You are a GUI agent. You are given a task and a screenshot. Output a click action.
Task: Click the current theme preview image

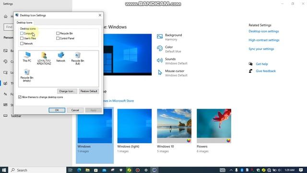point(128,54)
